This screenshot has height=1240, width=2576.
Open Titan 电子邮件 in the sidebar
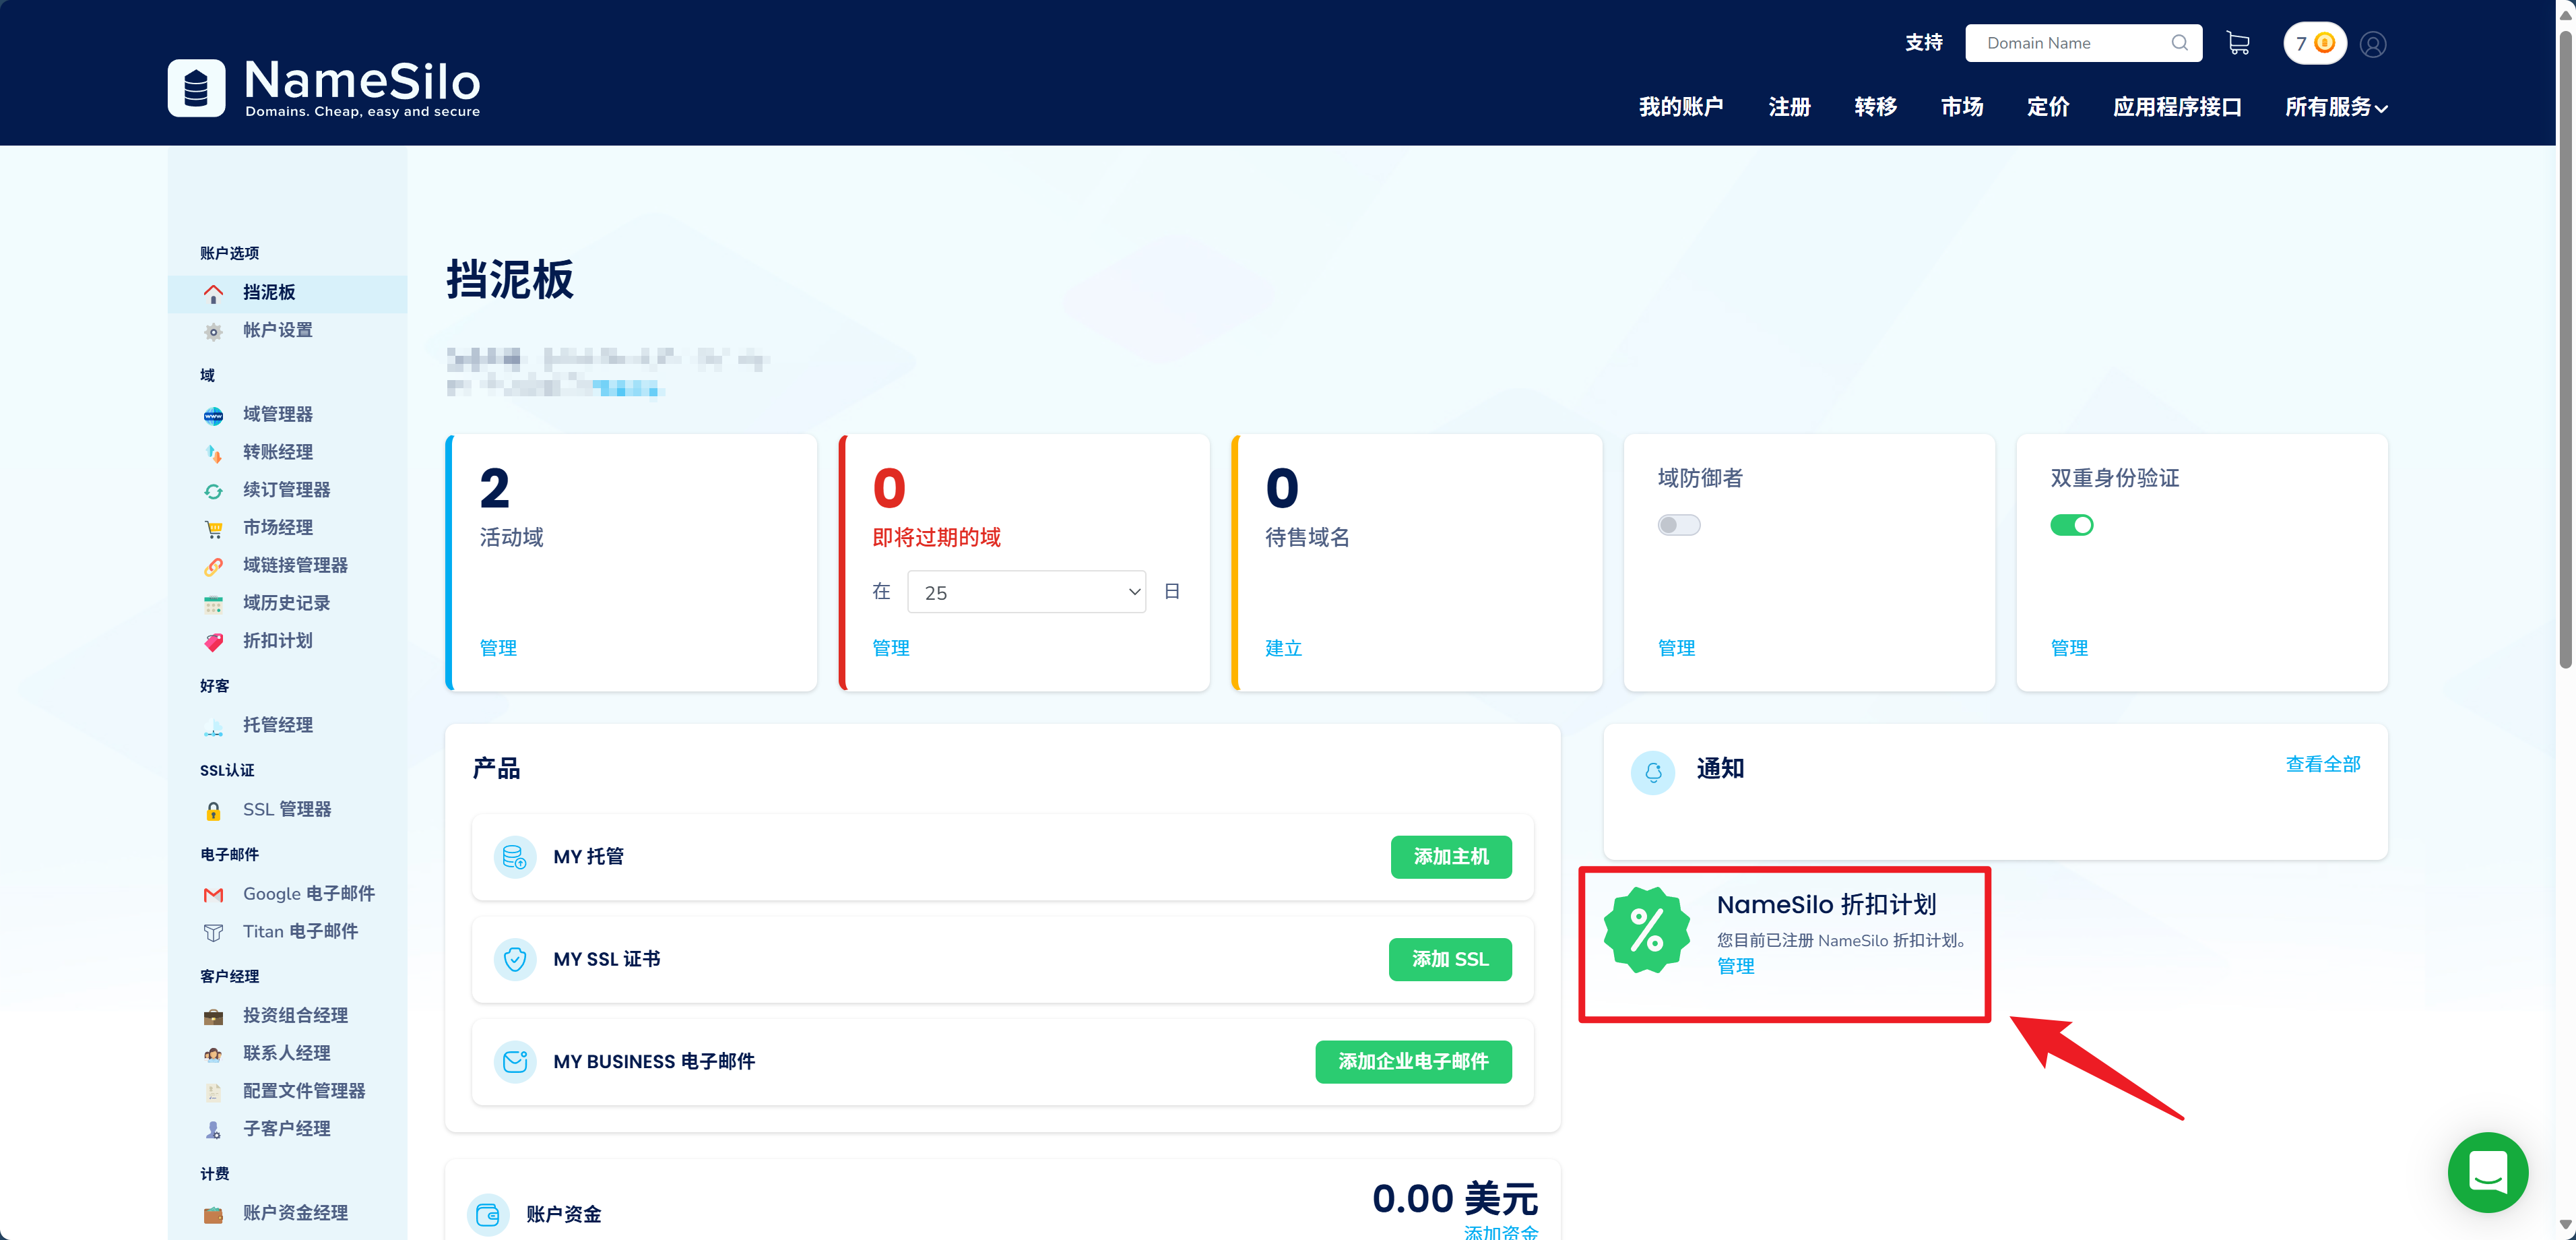(x=300, y=932)
